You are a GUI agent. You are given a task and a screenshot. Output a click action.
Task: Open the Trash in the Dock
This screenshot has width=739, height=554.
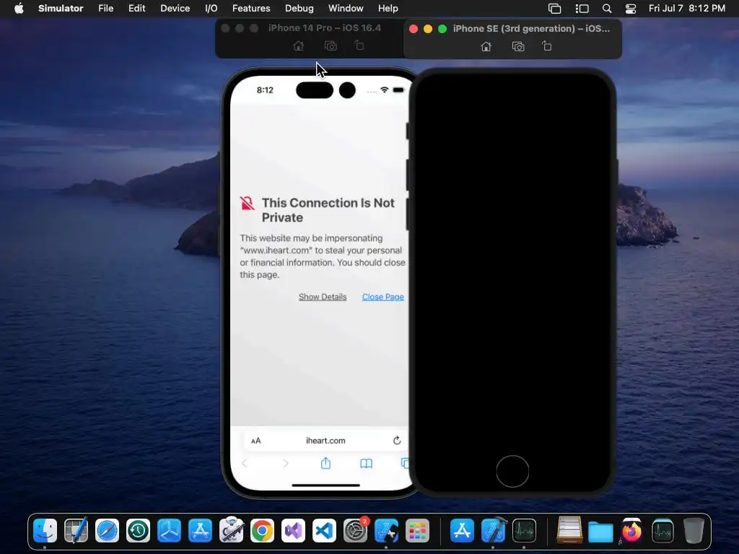pos(694,531)
